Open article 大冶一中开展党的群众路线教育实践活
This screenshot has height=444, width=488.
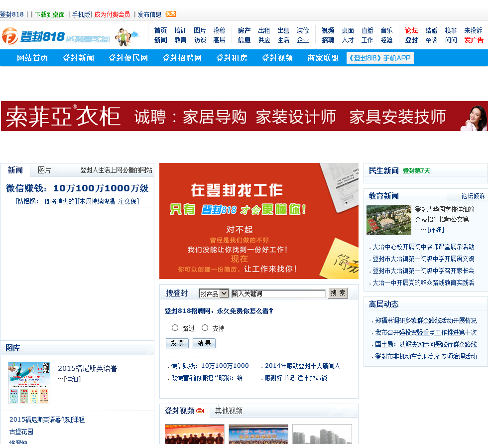[423, 283]
